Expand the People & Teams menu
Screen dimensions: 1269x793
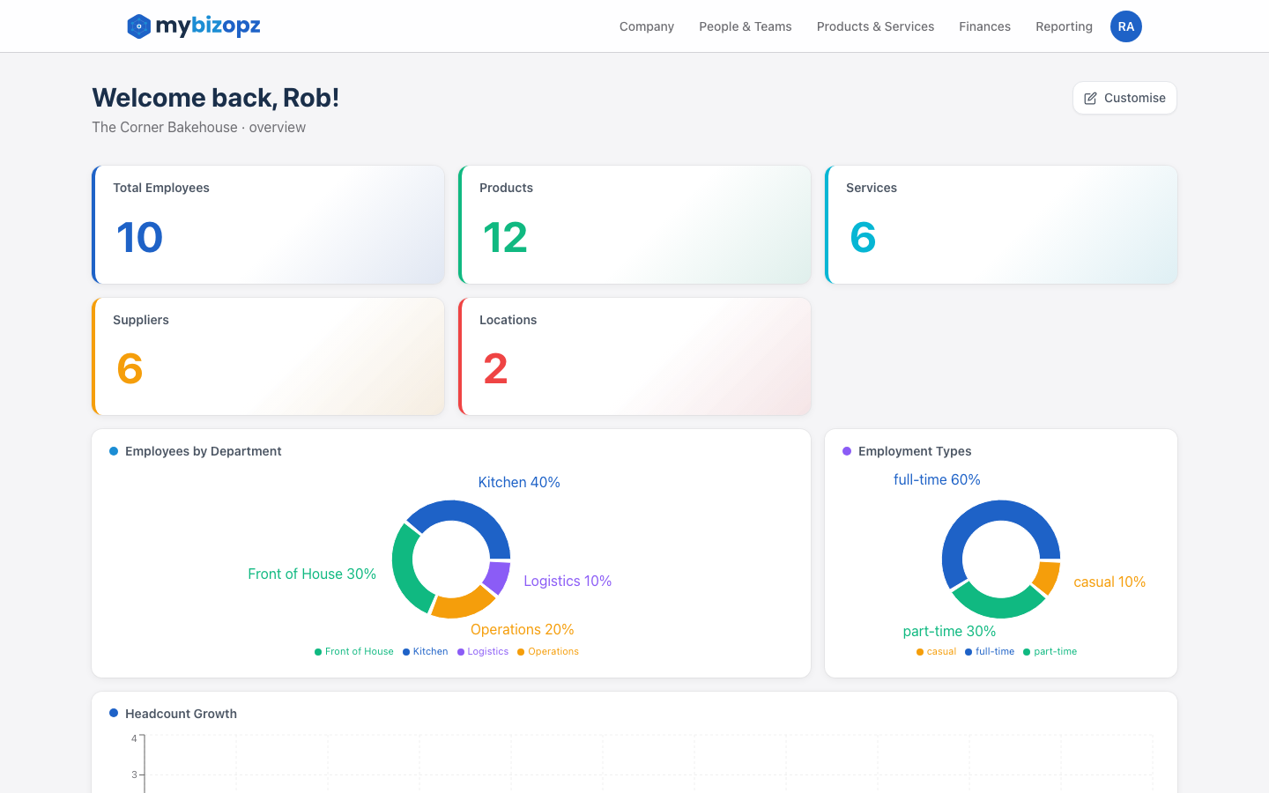coord(745,26)
